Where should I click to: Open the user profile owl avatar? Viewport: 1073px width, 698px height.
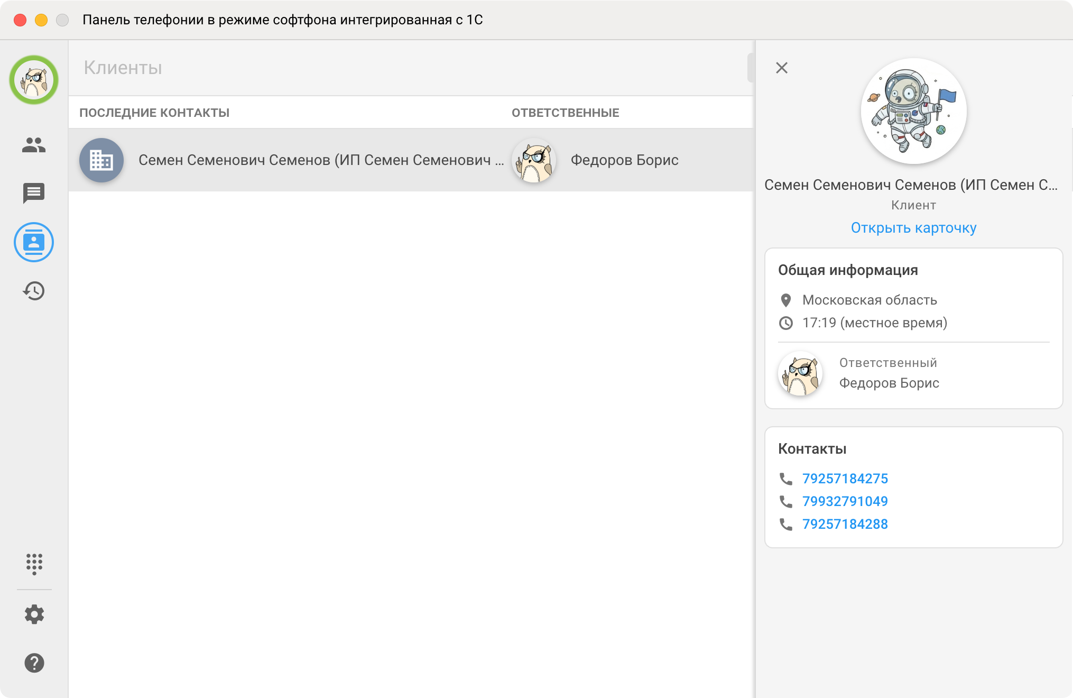(x=34, y=80)
